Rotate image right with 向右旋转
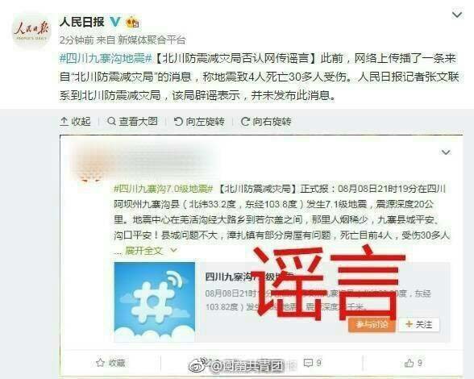 (x=266, y=122)
